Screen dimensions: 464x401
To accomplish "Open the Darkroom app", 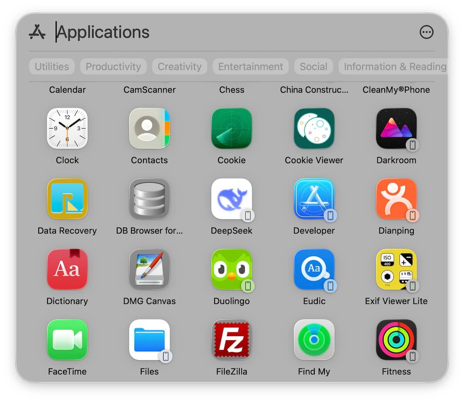I will [396, 129].
